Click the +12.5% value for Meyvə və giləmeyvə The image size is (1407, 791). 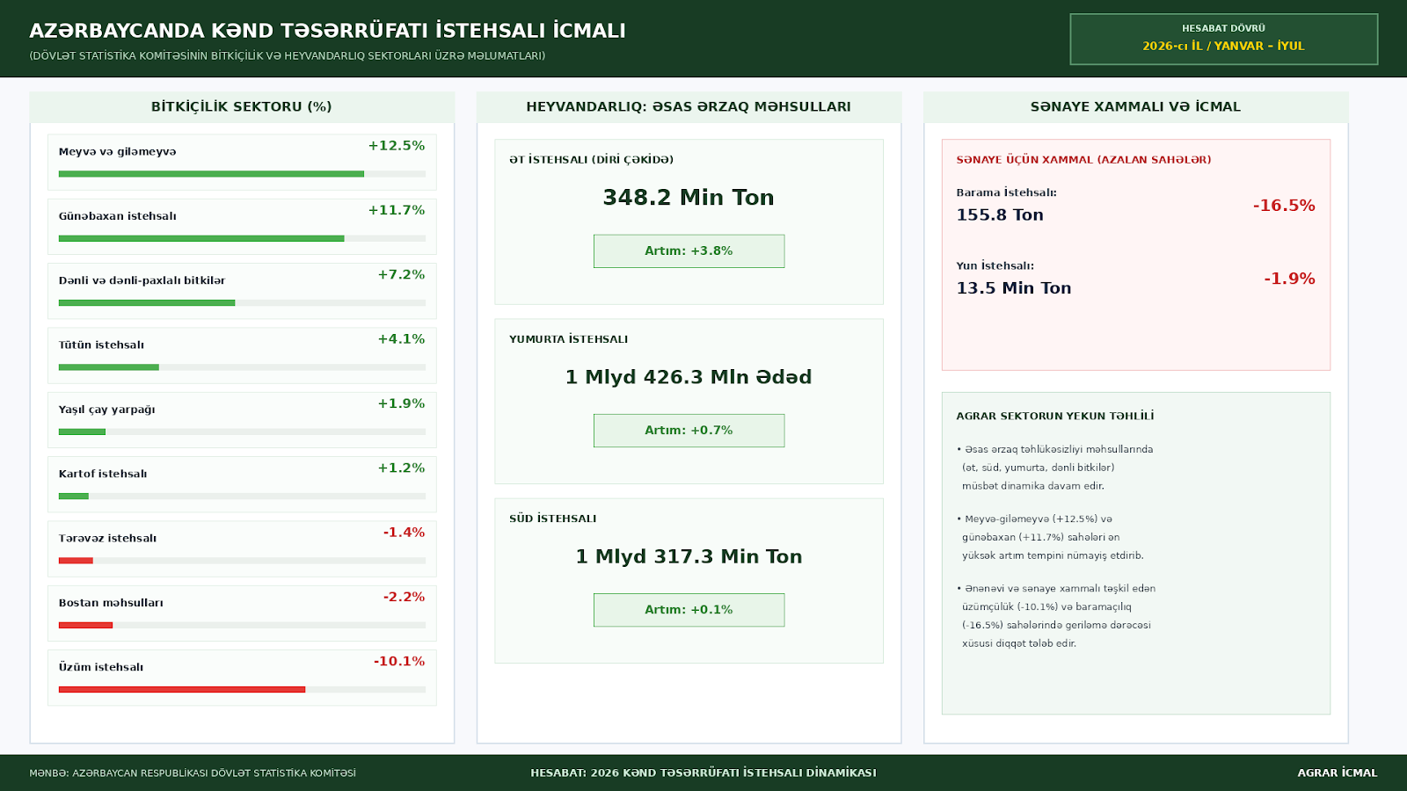397,146
